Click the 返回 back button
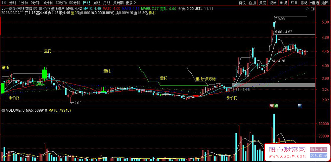Screen dimensions: 331x162 (x=325, y=3)
